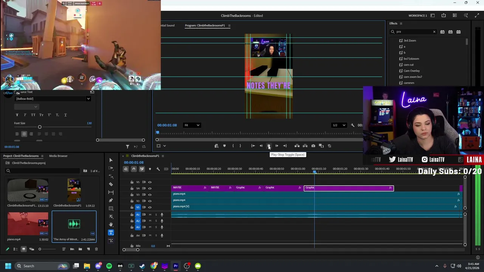Clear the effects search field
The image size is (484, 272).
point(434,32)
